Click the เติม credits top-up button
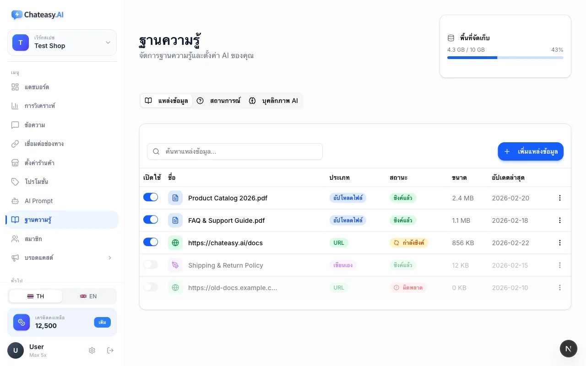The image size is (586, 366). point(103,322)
